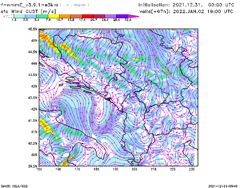The image size is (244, 188).
Task: Click the '22E' longitude label
Action: coord(173,169)
